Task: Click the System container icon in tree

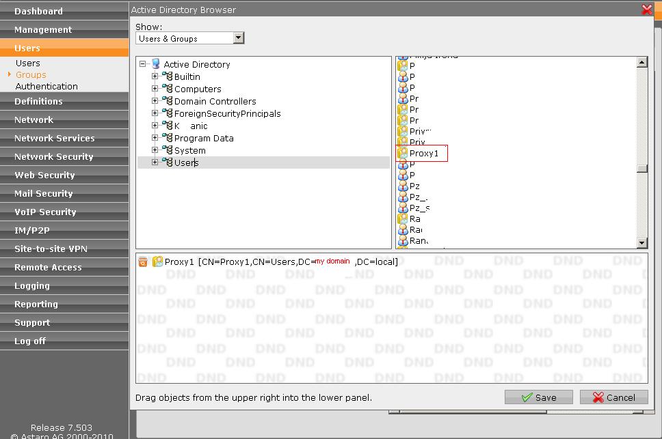Action: coord(167,150)
